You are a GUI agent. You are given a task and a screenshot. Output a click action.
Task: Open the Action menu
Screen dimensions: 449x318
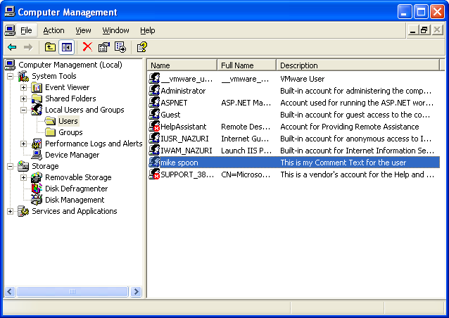click(x=53, y=30)
